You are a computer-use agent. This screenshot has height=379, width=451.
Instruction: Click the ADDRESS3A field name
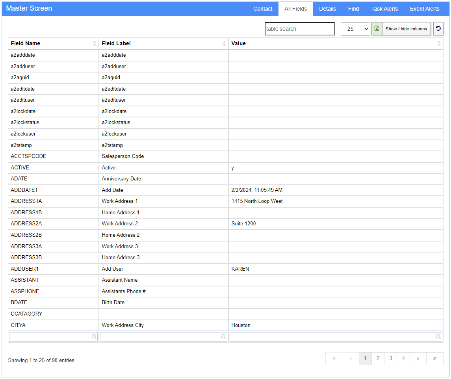[26, 246]
